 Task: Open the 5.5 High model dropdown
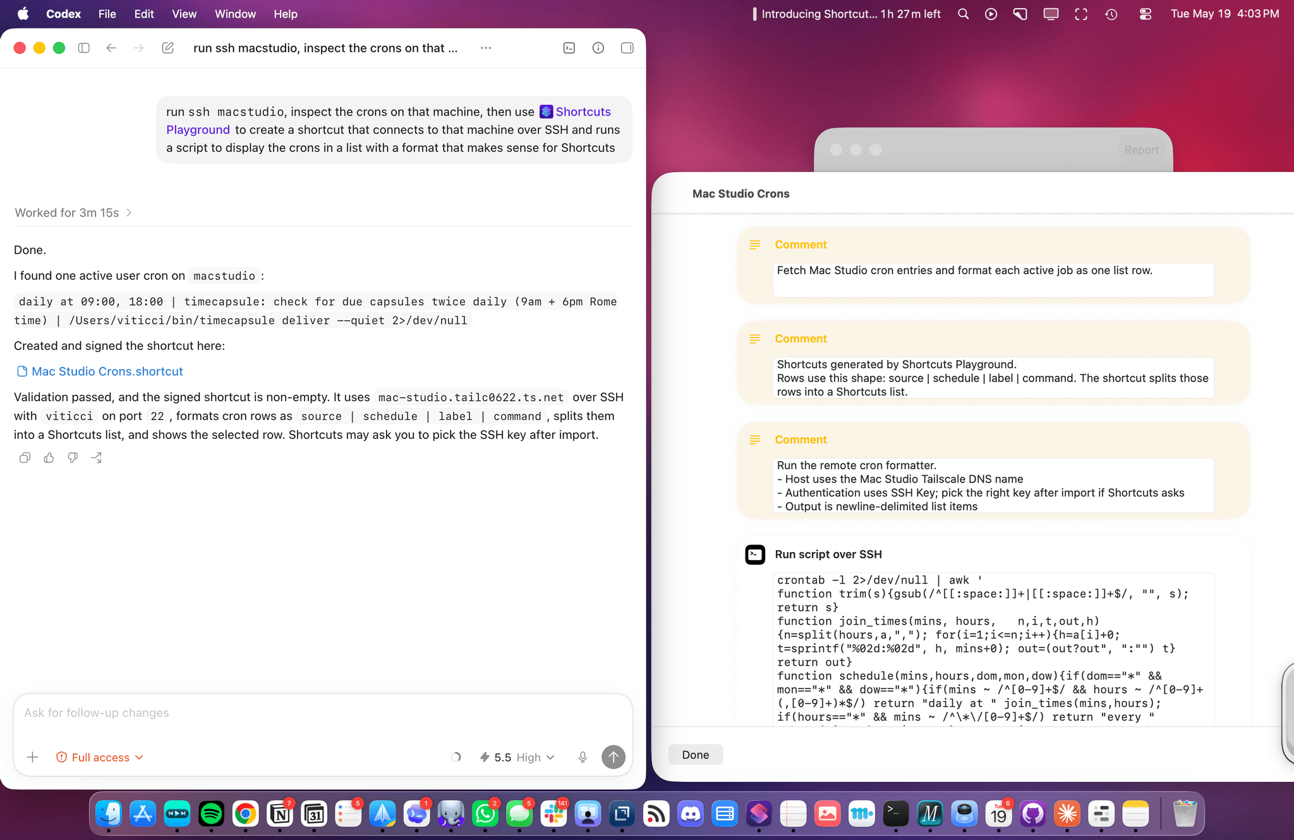[x=517, y=757]
